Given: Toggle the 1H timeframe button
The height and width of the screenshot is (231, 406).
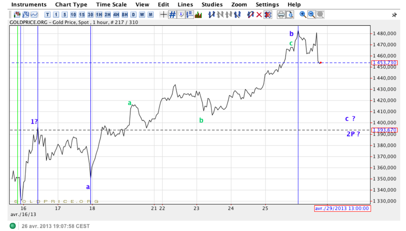Looking at the screenshot, I should (99, 15).
